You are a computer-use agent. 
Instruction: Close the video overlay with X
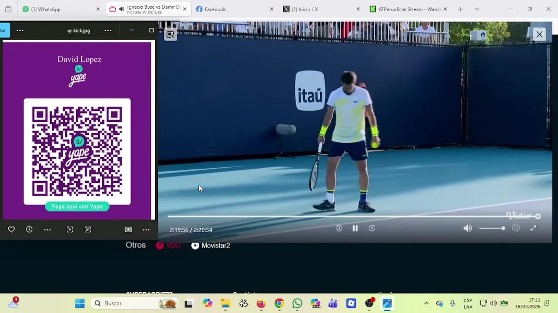[x=539, y=34]
